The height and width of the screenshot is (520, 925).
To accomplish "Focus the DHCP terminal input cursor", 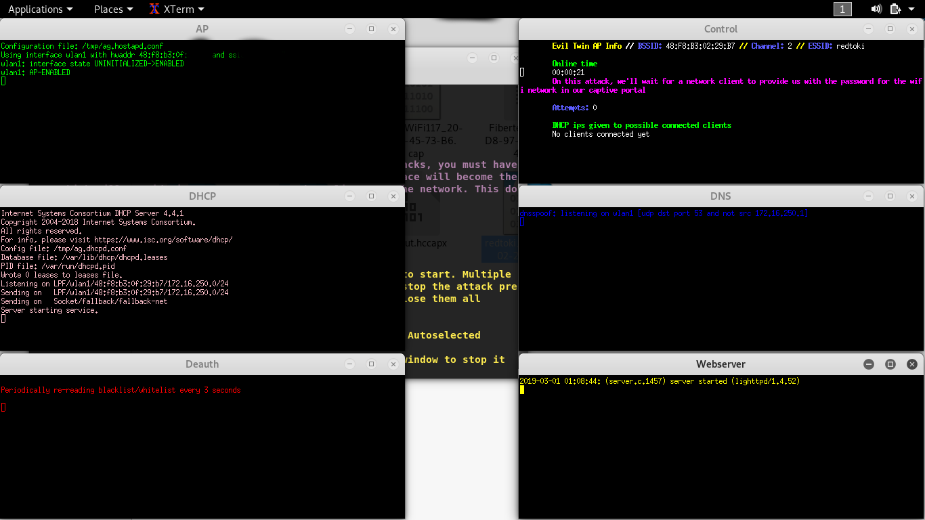I will (x=3, y=318).
